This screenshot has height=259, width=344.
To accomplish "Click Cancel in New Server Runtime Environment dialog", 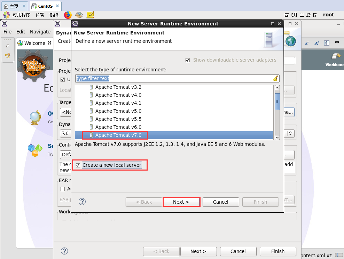I will click(221, 202).
